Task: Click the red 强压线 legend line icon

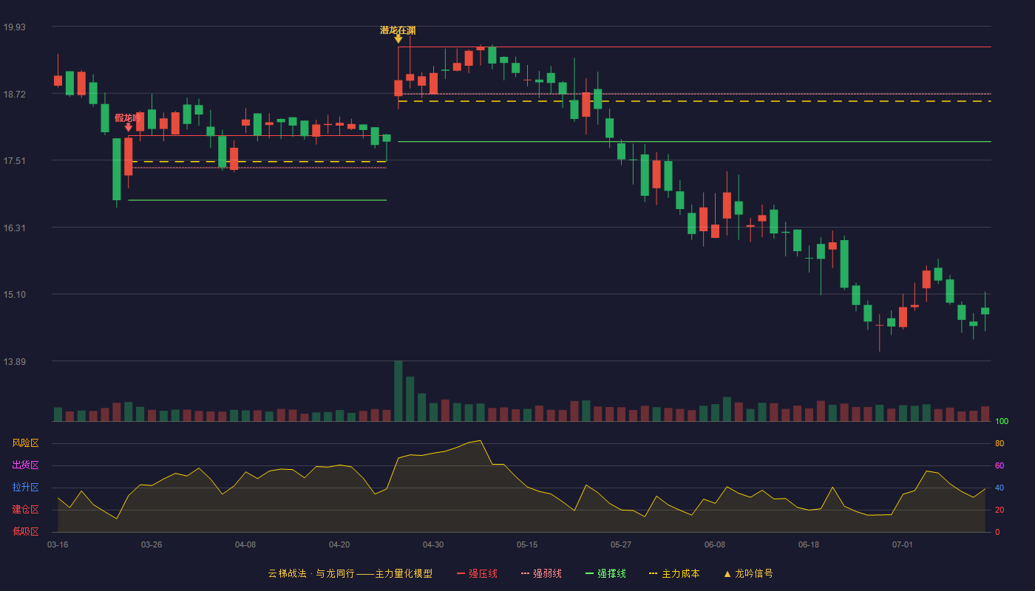Action: (x=461, y=573)
